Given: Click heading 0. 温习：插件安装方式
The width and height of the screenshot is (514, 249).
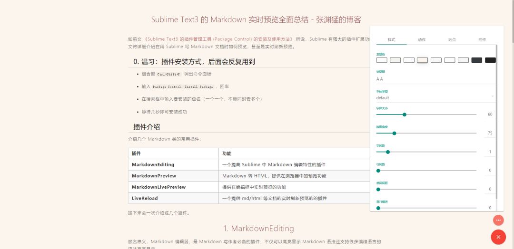Looking at the screenshot, I should [x=194, y=62].
